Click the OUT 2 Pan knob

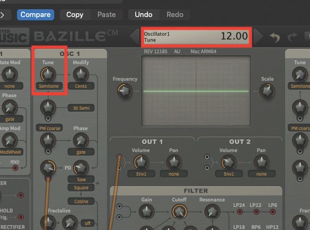click(x=261, y=162)
